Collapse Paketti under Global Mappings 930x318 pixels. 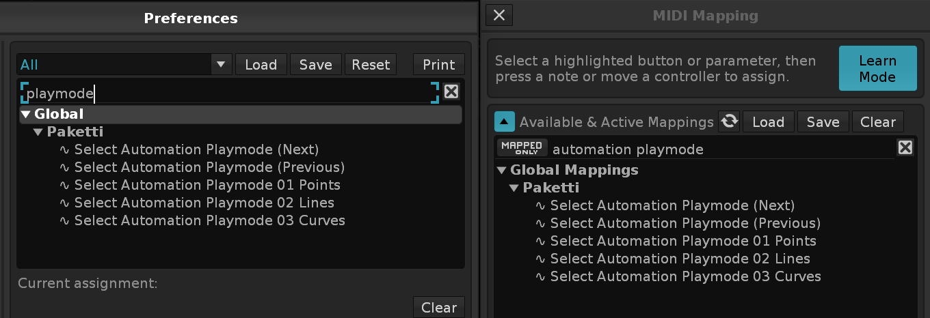point(514,188)
